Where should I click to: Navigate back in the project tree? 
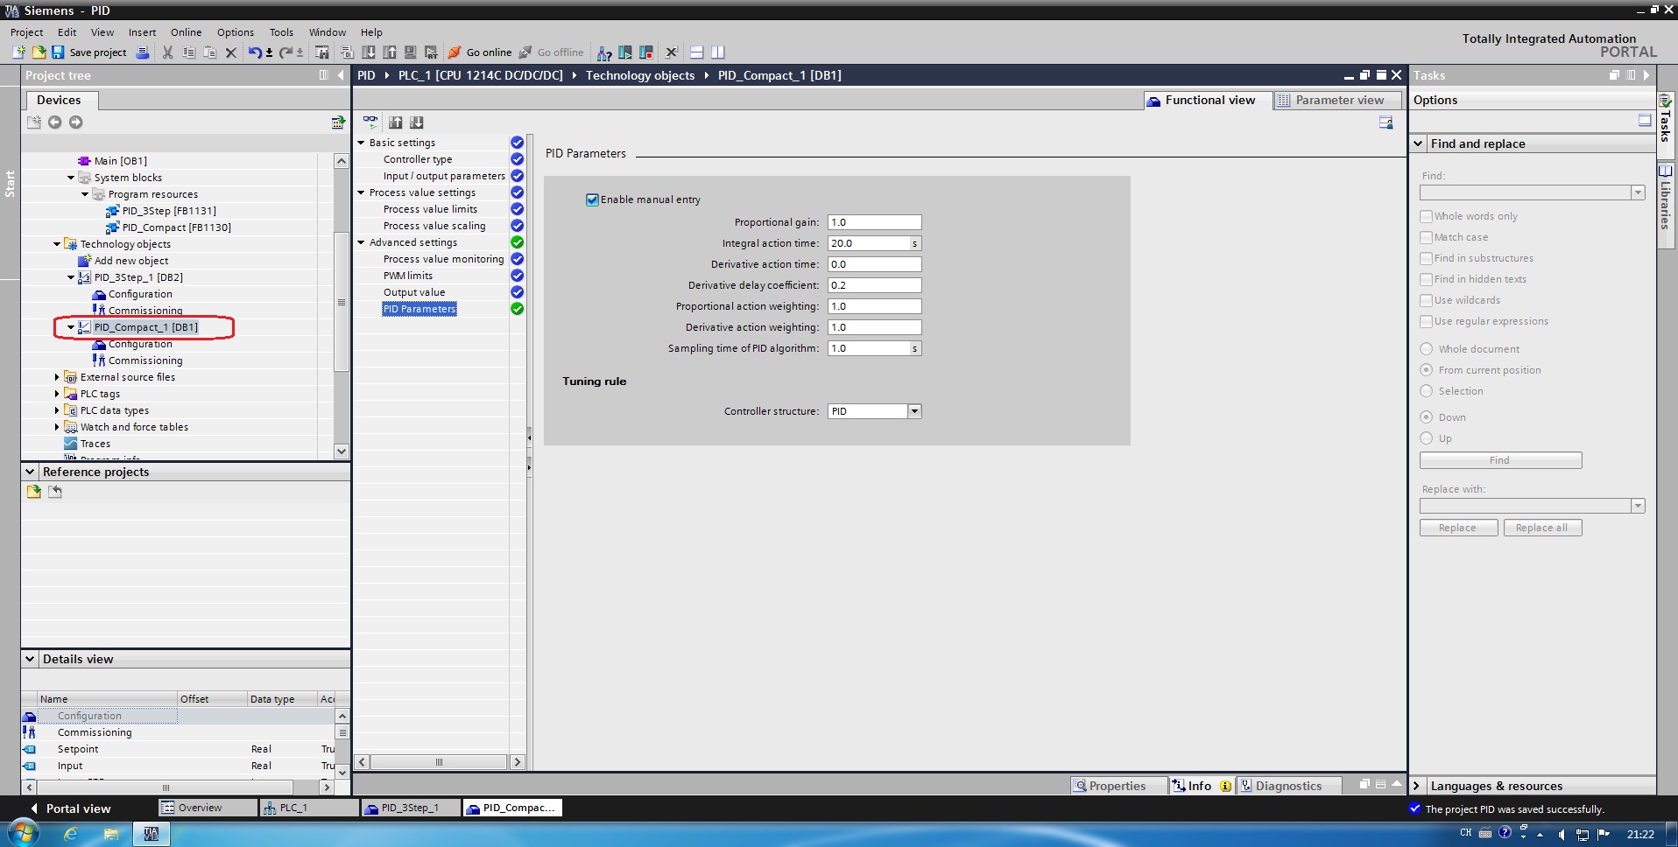(x=54, y=122)
